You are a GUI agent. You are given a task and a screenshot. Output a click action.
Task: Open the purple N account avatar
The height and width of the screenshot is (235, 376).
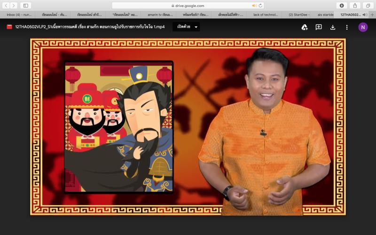(x=363, y=27)
